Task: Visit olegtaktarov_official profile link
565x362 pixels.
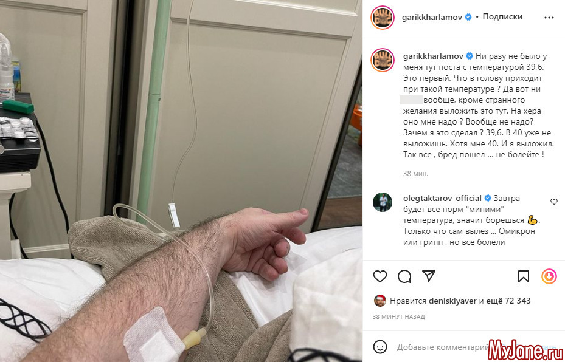Action: [x=443, y=198]
